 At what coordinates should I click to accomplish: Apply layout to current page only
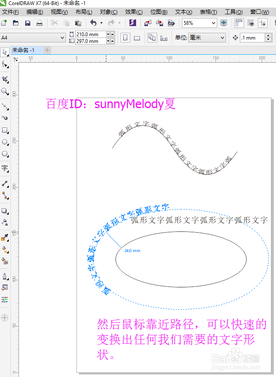pos(164,38)
